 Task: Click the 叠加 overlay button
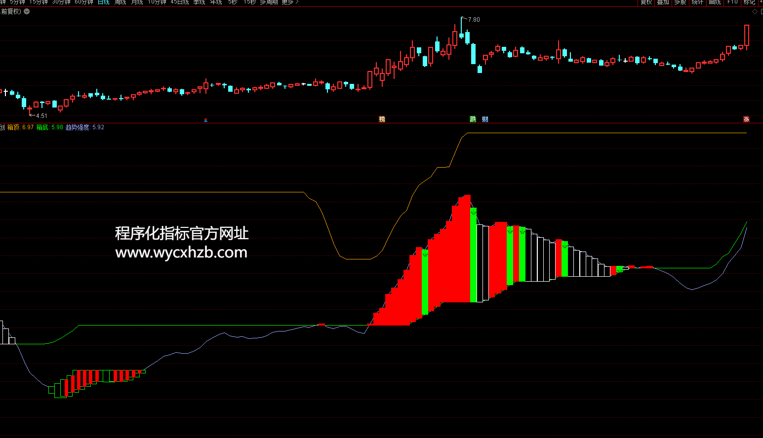pos(663,2)
